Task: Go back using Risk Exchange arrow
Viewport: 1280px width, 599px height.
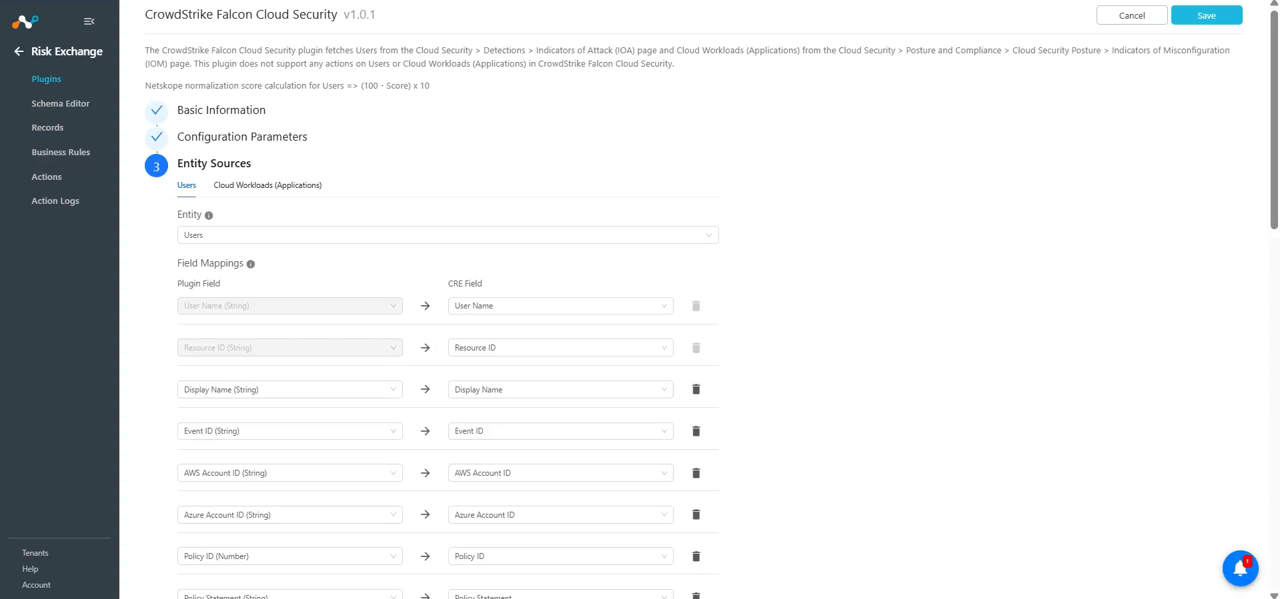Action: (19, 51)
